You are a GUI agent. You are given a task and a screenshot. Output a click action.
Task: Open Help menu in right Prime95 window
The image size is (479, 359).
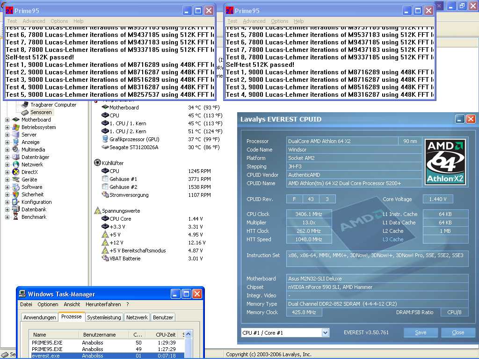299,21
